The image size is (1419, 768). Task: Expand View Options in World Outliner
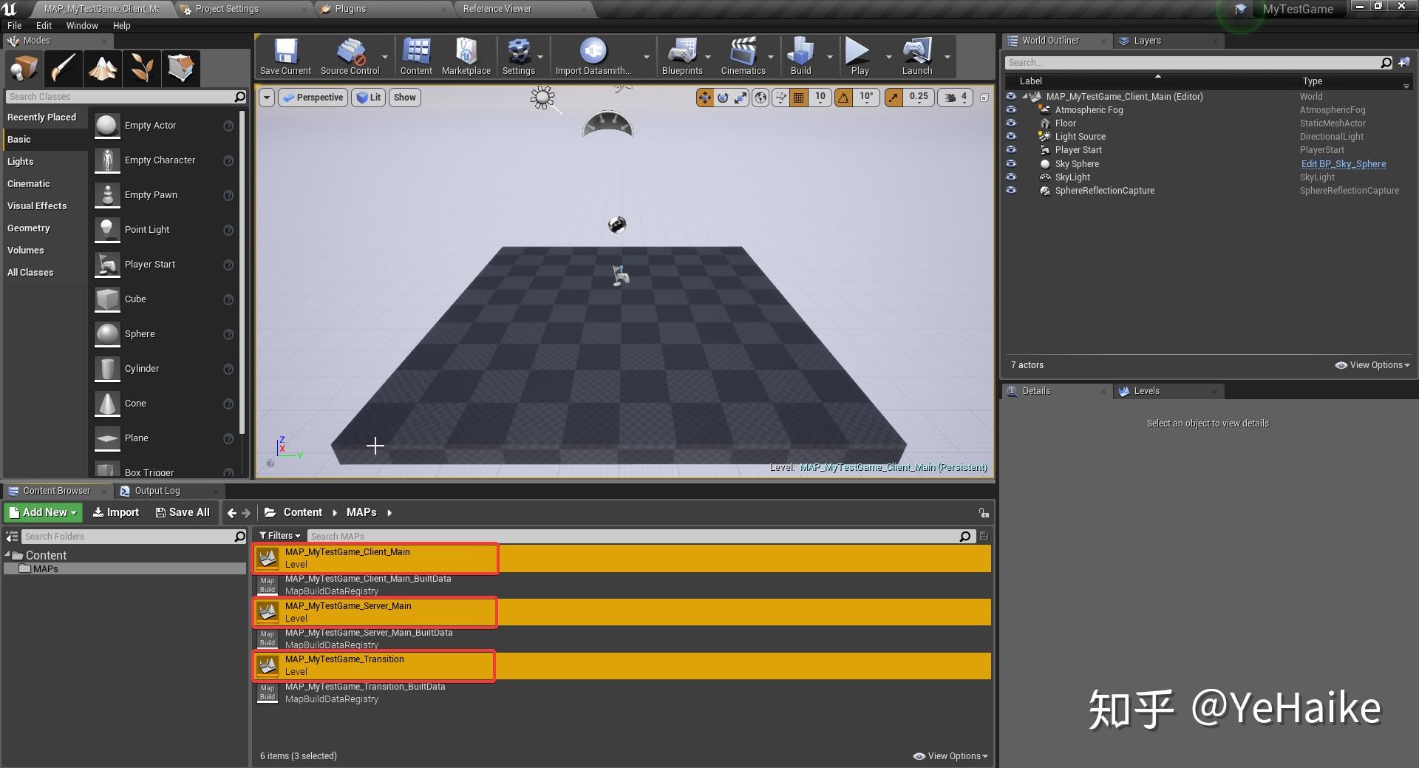click(1371, 364)
